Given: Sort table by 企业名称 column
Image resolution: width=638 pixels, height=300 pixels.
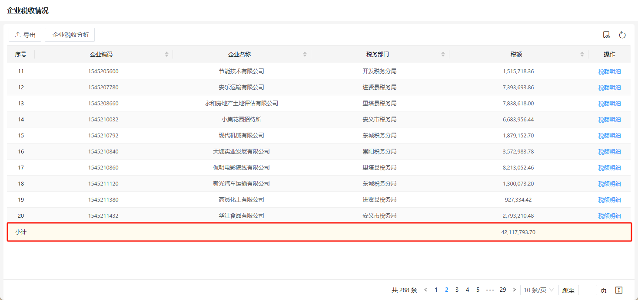Looking at the screenshot, I should (x=305, y=54).
